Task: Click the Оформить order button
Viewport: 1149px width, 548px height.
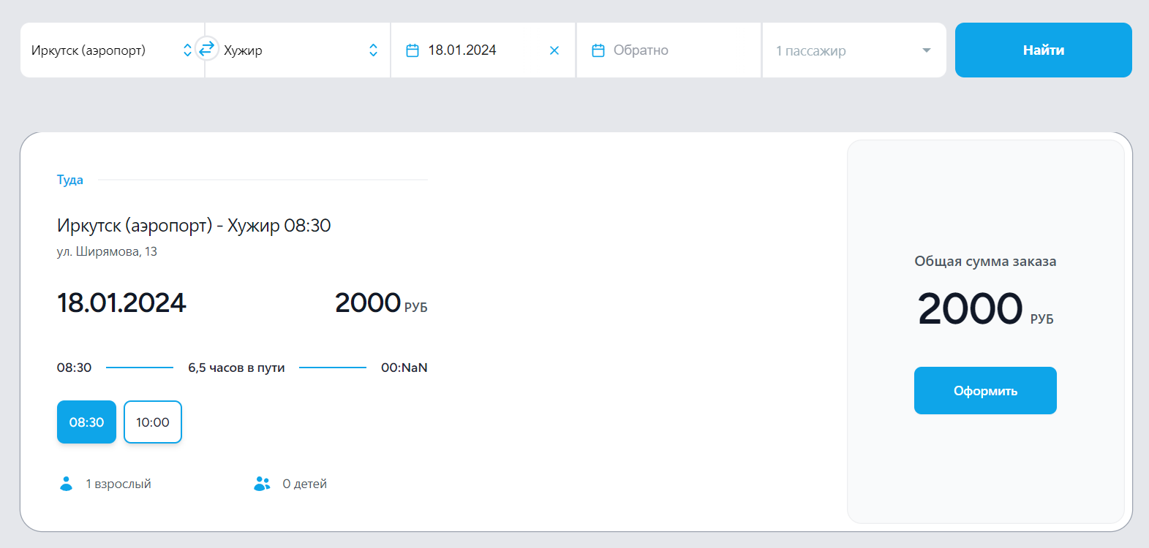Action: click(985, 390)
